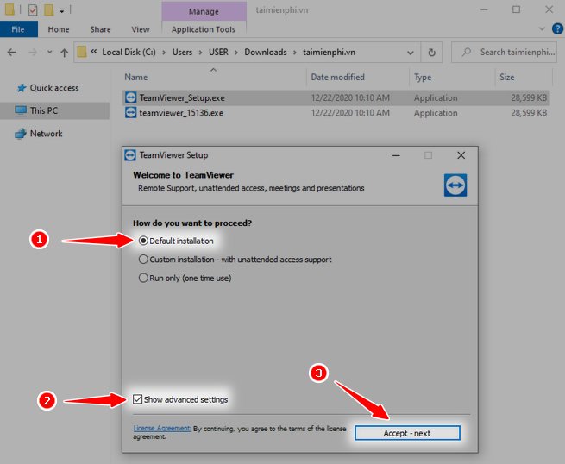Go forward with Explorer forward arrow
Viewport: 565px width, 464px height.
click(33, 53)
